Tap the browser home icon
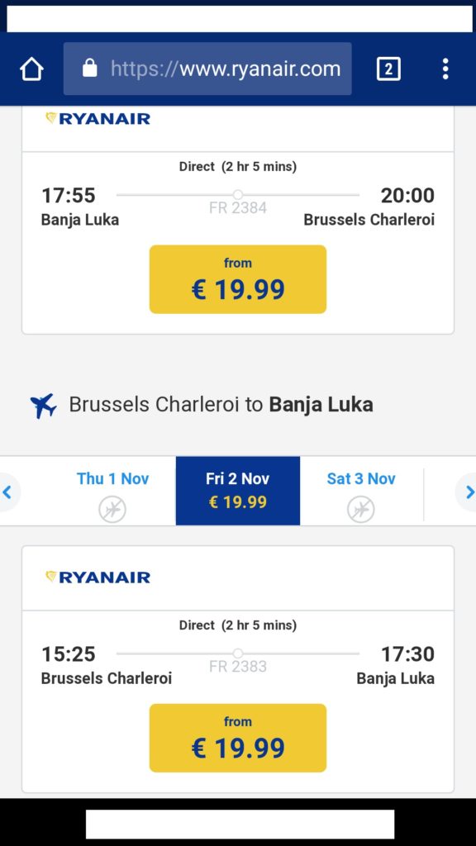The image size is (476, 846). click(31, 69)
